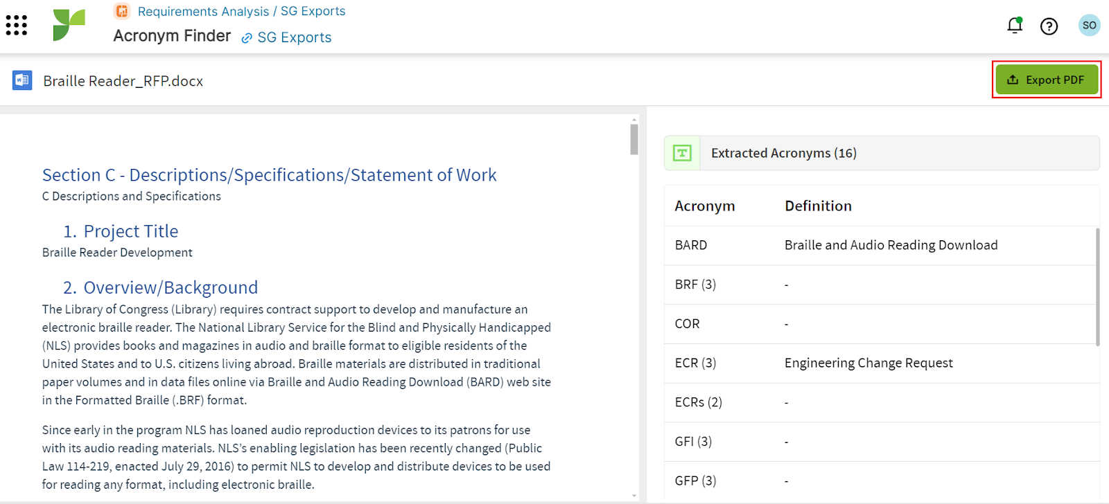This screenshot has height=504, width=1109.
Task: Click the acronym table scrollbar
Action: pyautogui.click(x=1097, y=287)
